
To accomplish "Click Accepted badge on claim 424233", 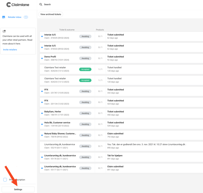I will (x=85, y=80).
